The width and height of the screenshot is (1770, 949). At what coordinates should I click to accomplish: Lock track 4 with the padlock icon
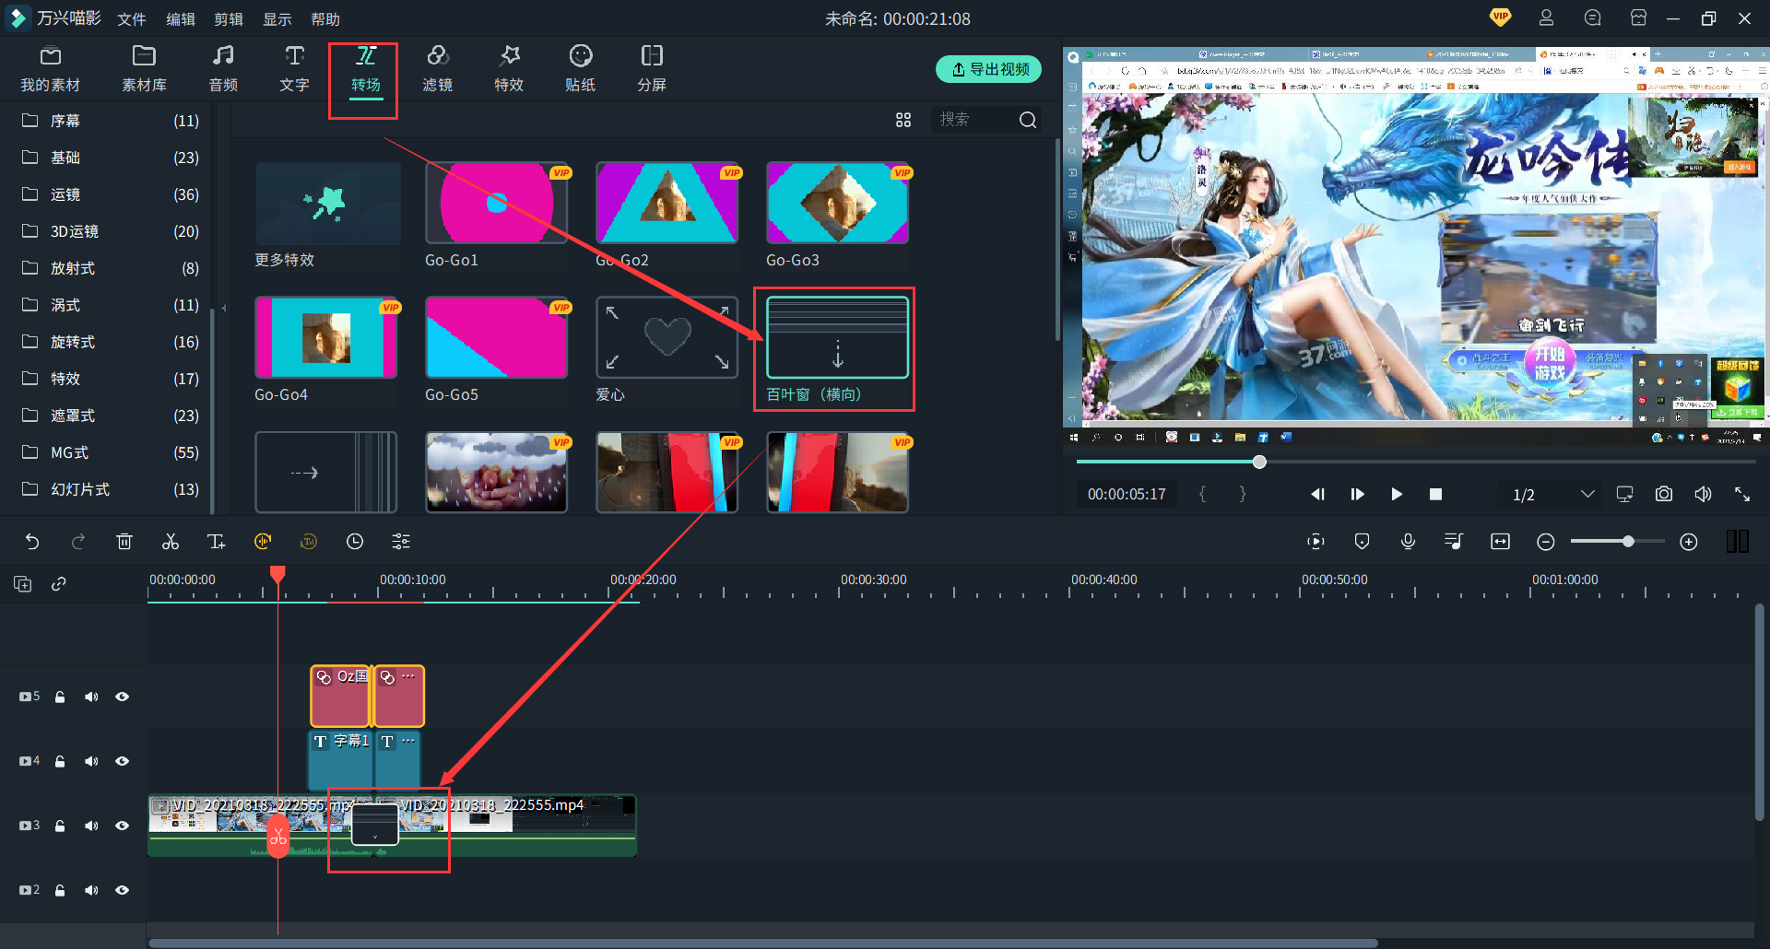click(60, 761)
